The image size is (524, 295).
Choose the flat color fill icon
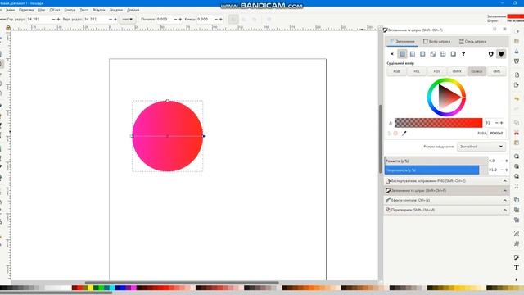tap(402, 54)
